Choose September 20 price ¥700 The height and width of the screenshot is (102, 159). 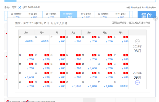pyautogui.click(x=109, y=77)
